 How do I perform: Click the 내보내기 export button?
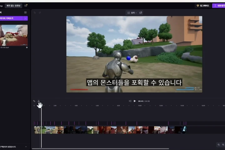pos(219,6)
